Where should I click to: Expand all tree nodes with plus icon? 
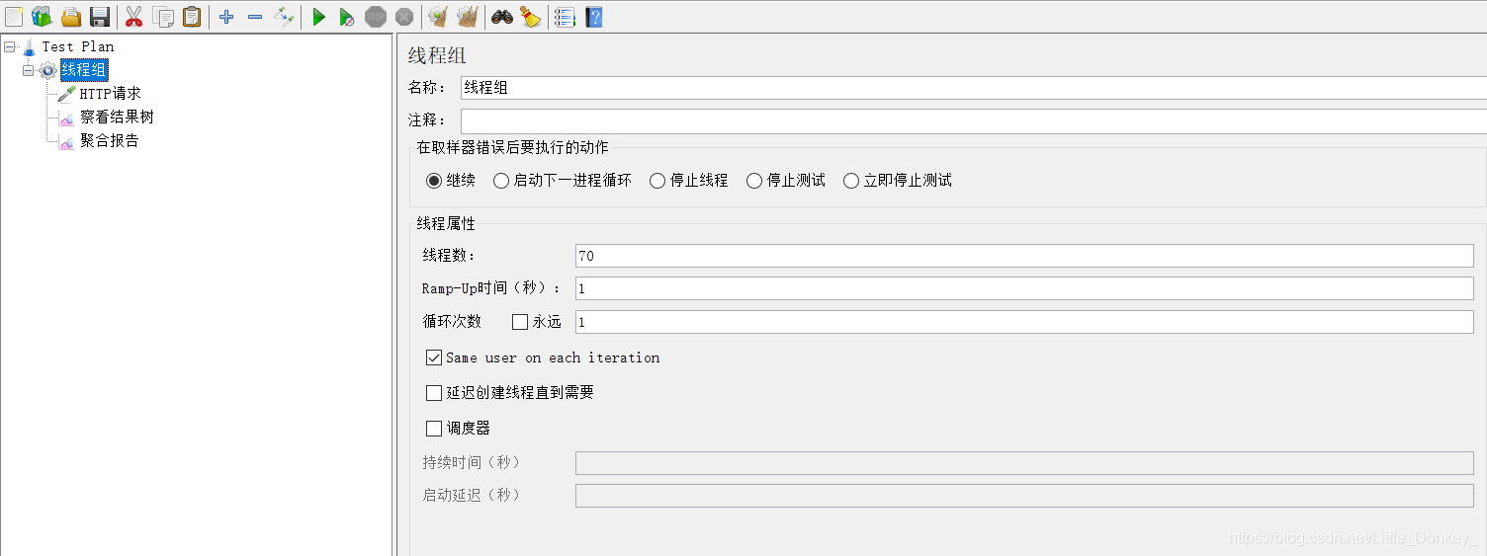coord(226,17)
